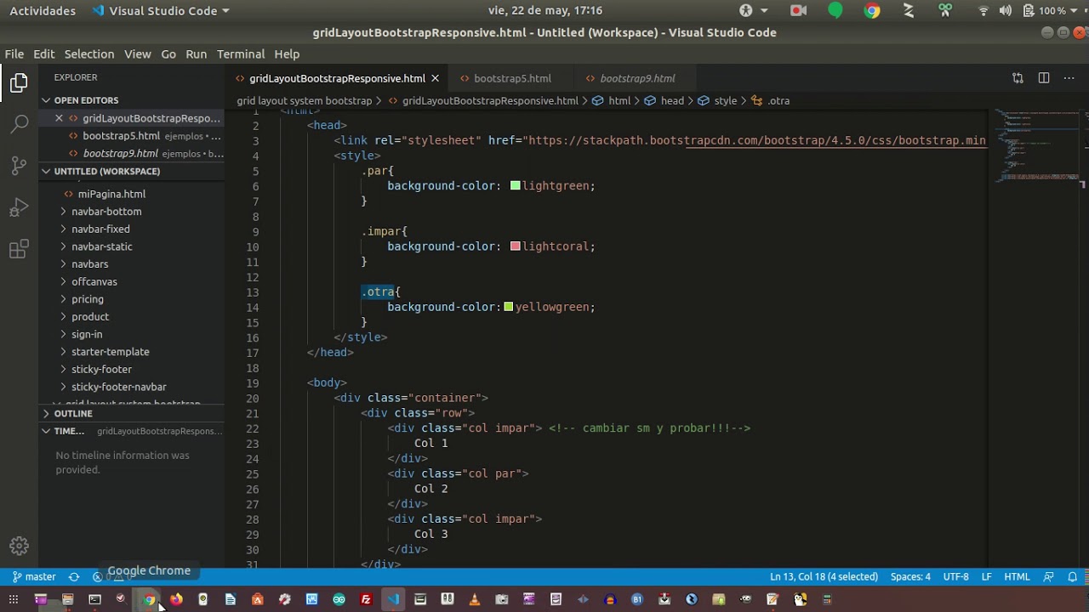The height and width of the screenshot is (612, 1089).
Task: Open the Source Control view
Action: 19,166
